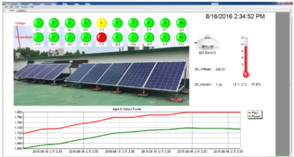294x157 pixels.
Task: Click Voltage indicator lamp number 6
Action: coord(118,23)
